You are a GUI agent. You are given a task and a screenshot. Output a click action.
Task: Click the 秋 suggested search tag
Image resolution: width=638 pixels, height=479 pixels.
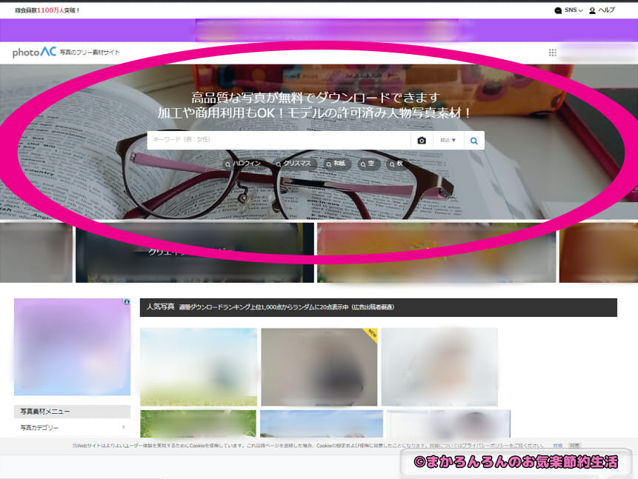(x=396, y=164)
